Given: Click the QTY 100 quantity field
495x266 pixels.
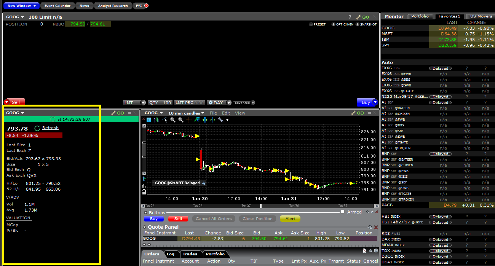Looking at the screenshot, I should [160, 103].
